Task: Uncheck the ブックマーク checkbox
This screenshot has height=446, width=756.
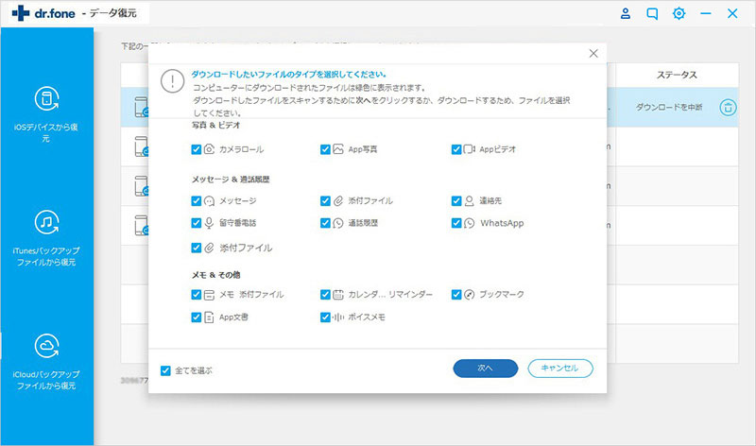Action: coord(456,295)
